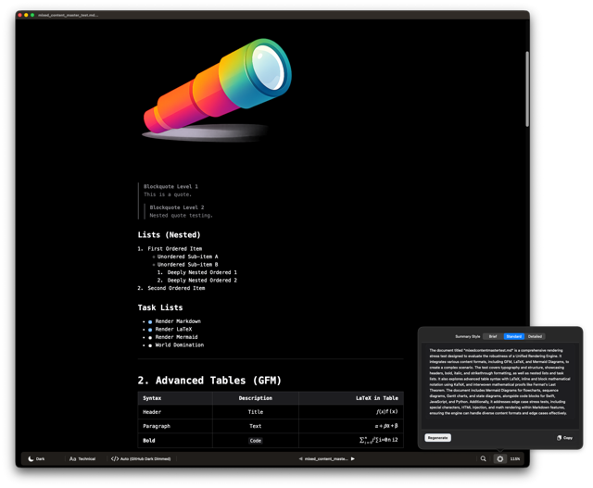Click the 115% zoom level indicator
Image resolution: width=593 pixels, height=488 pixels.
pyautogui.click(x=515, y=459)
